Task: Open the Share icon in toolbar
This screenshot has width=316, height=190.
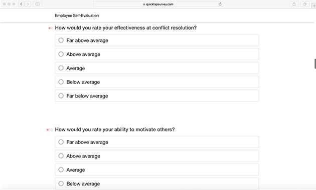Action: [x=294, y=4]
